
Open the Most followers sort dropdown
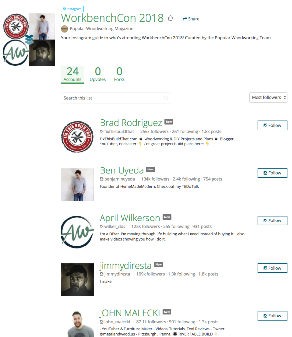pyautogui.click(x=268, y=97)
